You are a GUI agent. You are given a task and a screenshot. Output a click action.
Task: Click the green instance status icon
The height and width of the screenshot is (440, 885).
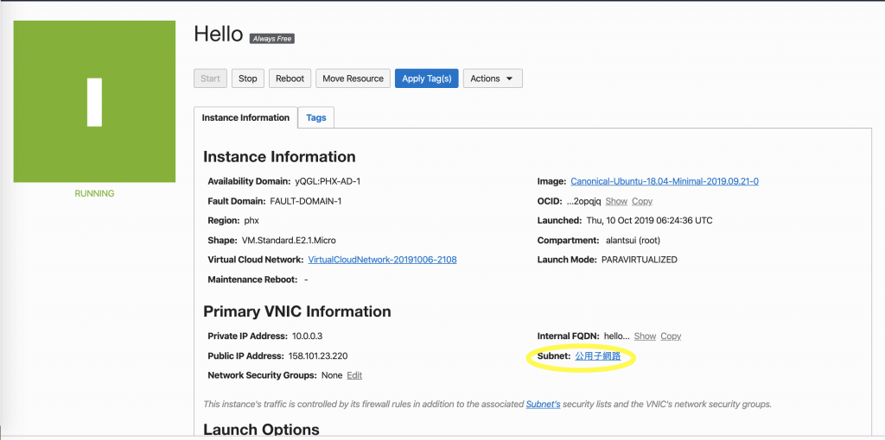coord(94,102)
